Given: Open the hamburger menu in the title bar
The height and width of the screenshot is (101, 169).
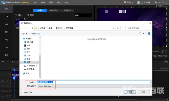Looking at the screenshot, I should [x=156, y=2].
